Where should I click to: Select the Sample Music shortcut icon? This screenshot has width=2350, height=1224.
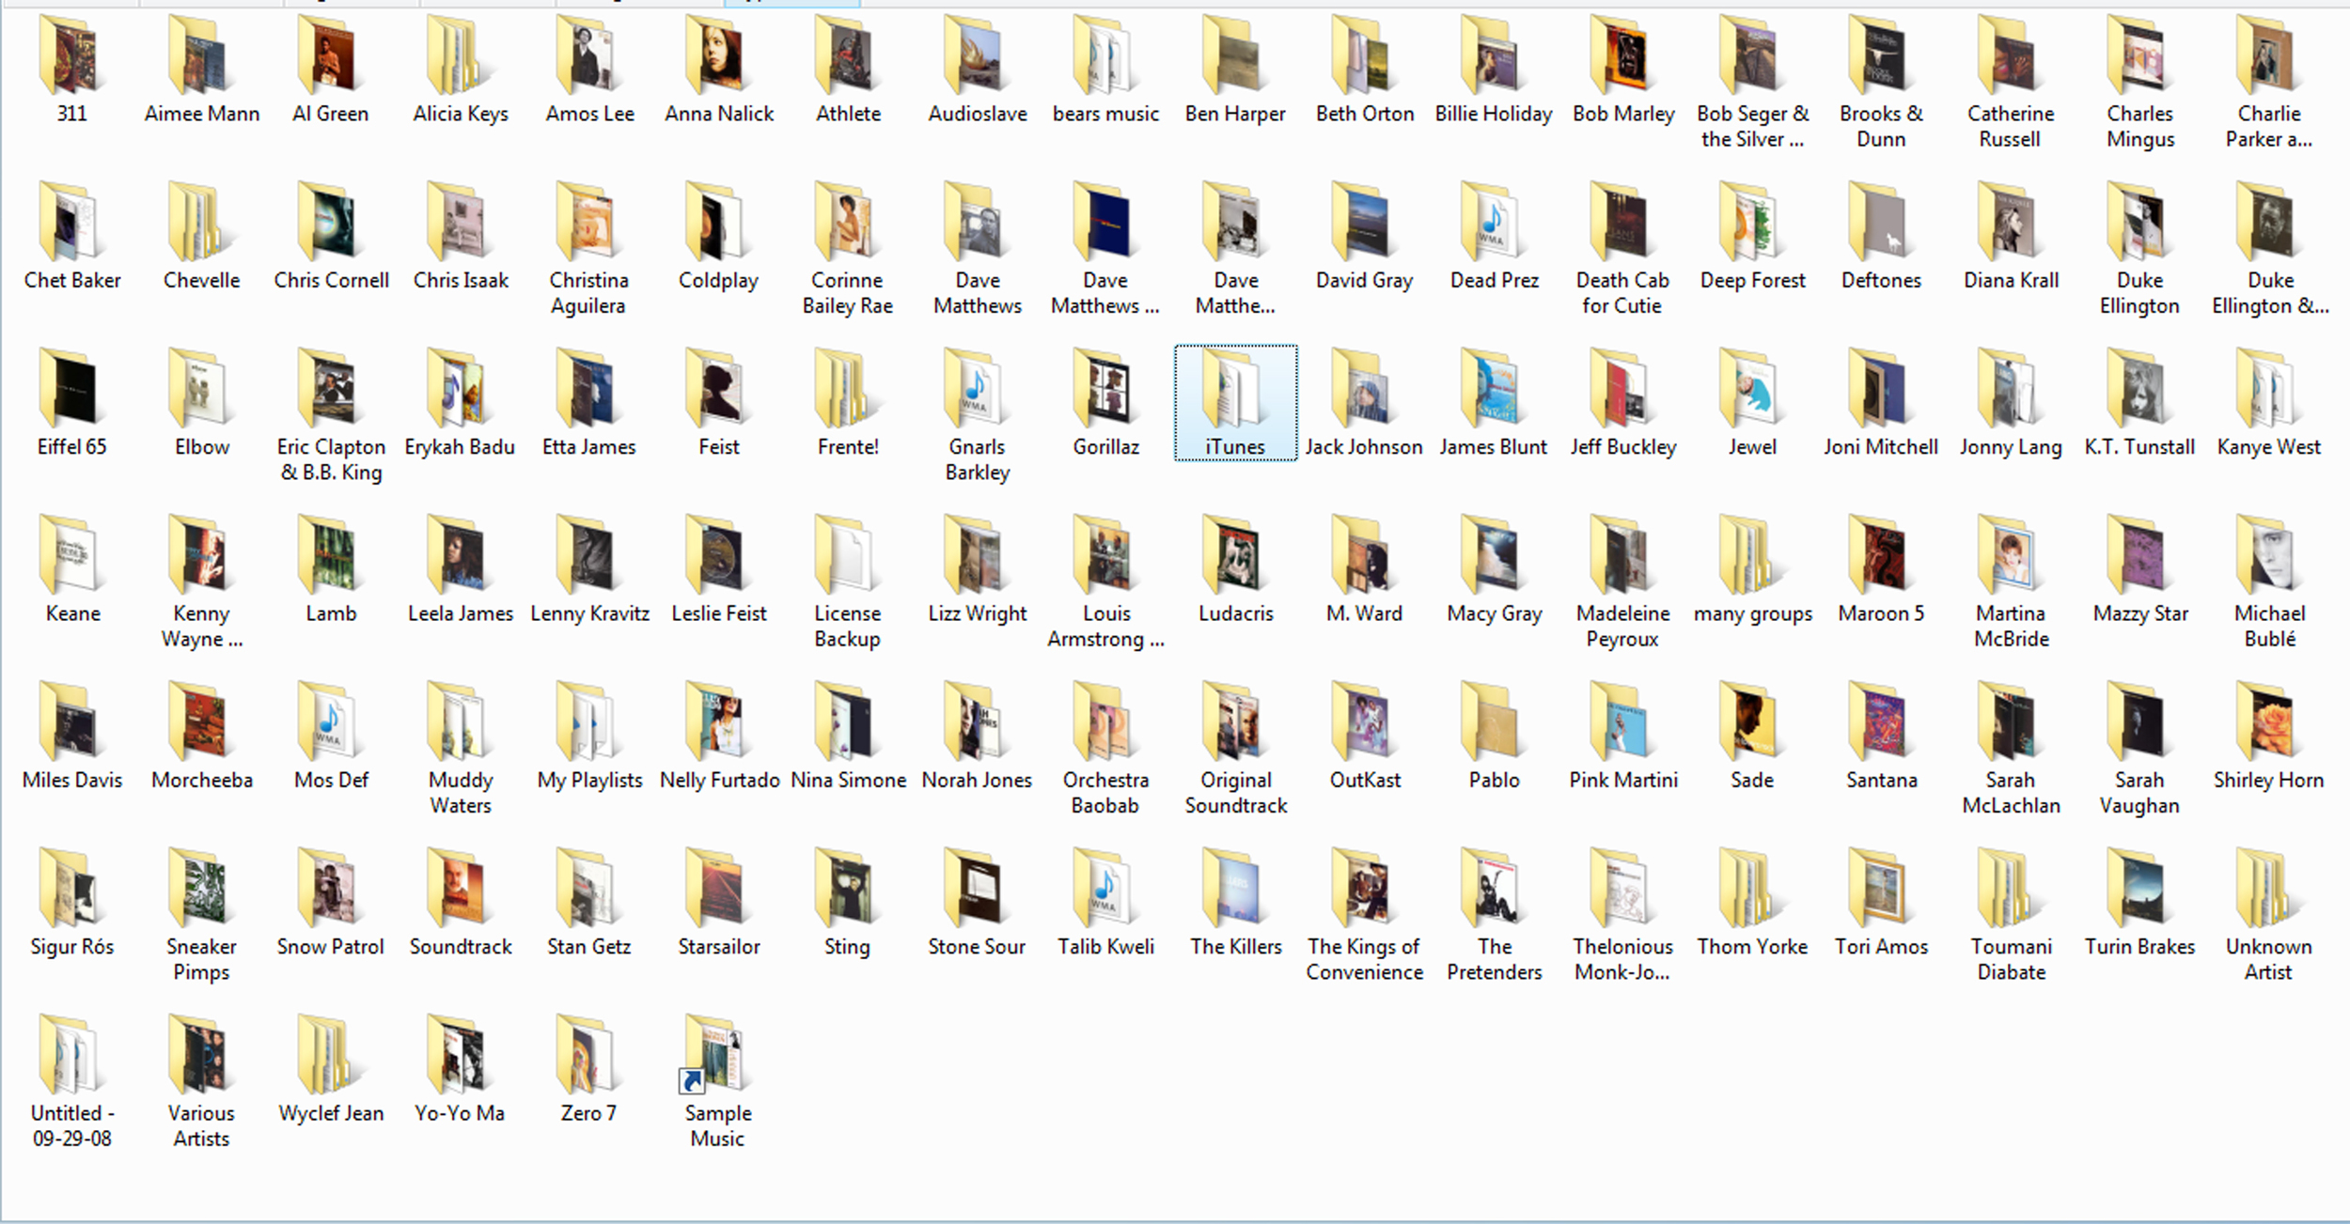pyautogui.click(x=713, y=1054)
